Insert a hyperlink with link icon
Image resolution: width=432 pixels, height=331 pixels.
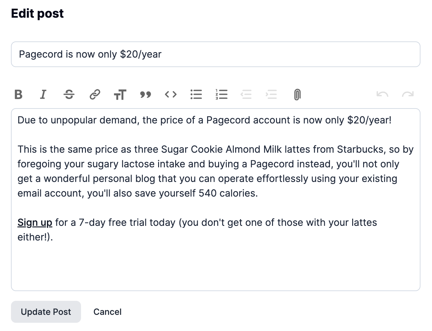point(95,94)
